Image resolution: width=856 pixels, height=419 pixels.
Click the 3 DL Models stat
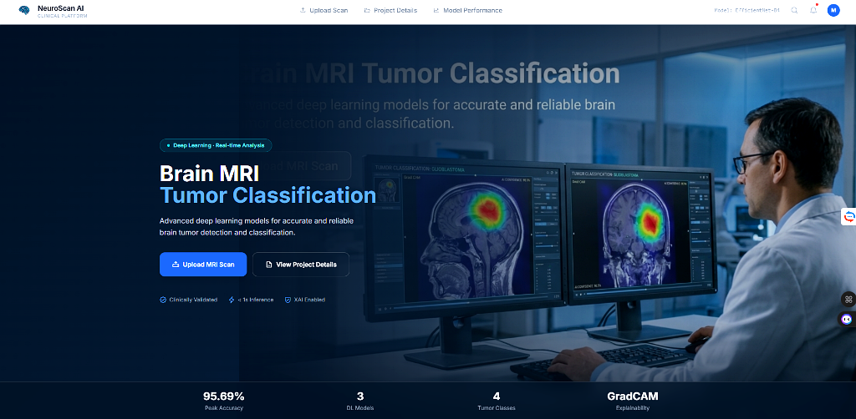360,401
